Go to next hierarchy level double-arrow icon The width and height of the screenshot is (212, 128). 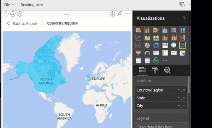[x=13, y=14]
